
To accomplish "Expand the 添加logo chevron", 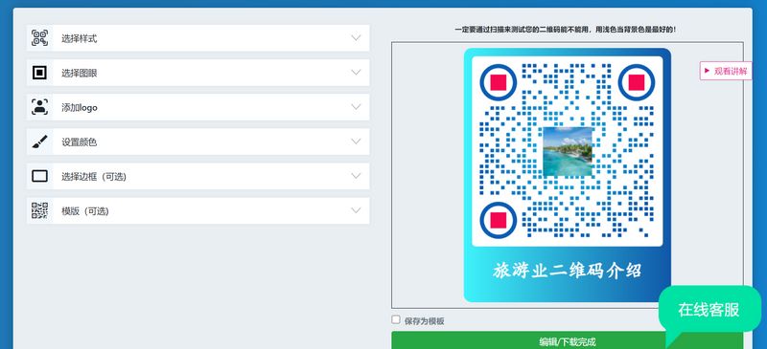I will click(356, 107).
